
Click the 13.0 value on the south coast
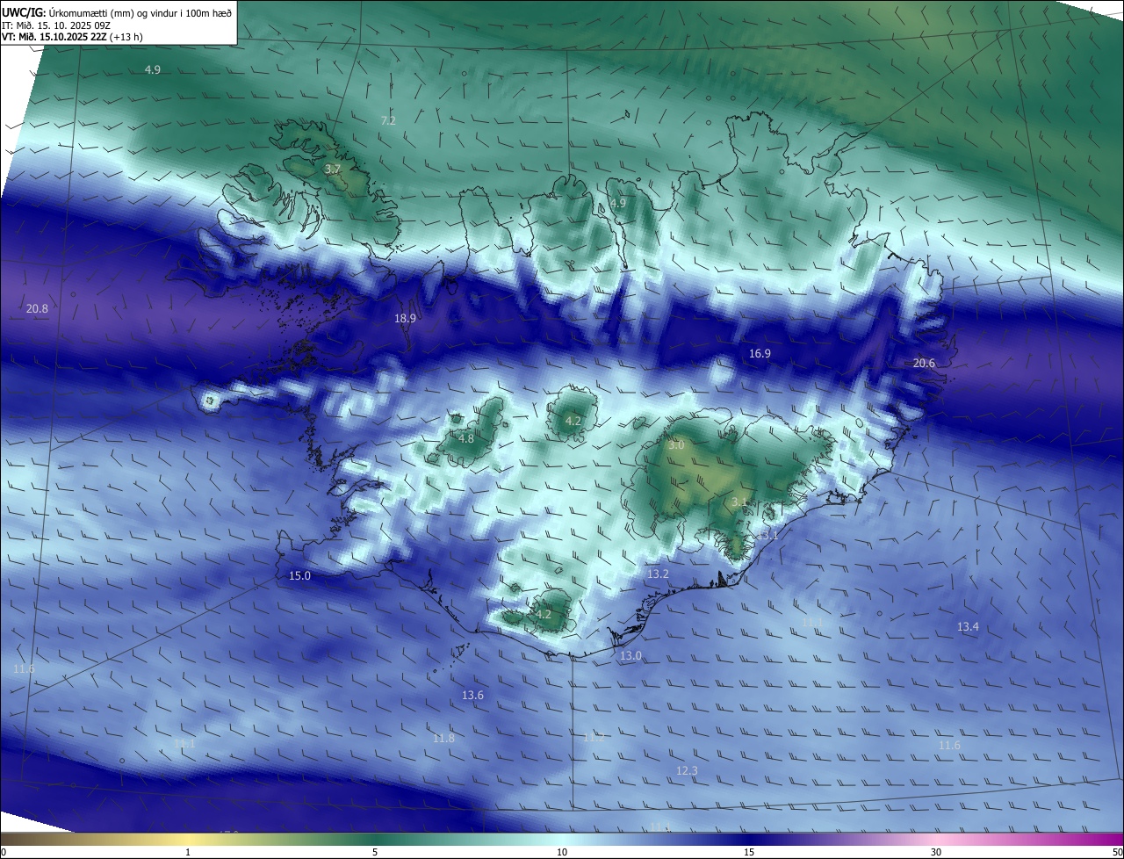630,655
